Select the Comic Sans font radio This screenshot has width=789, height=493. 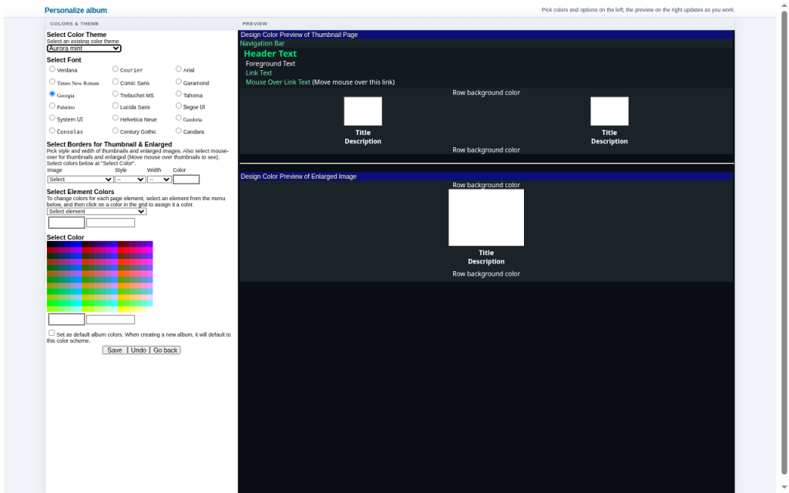(x=116, y=82)
